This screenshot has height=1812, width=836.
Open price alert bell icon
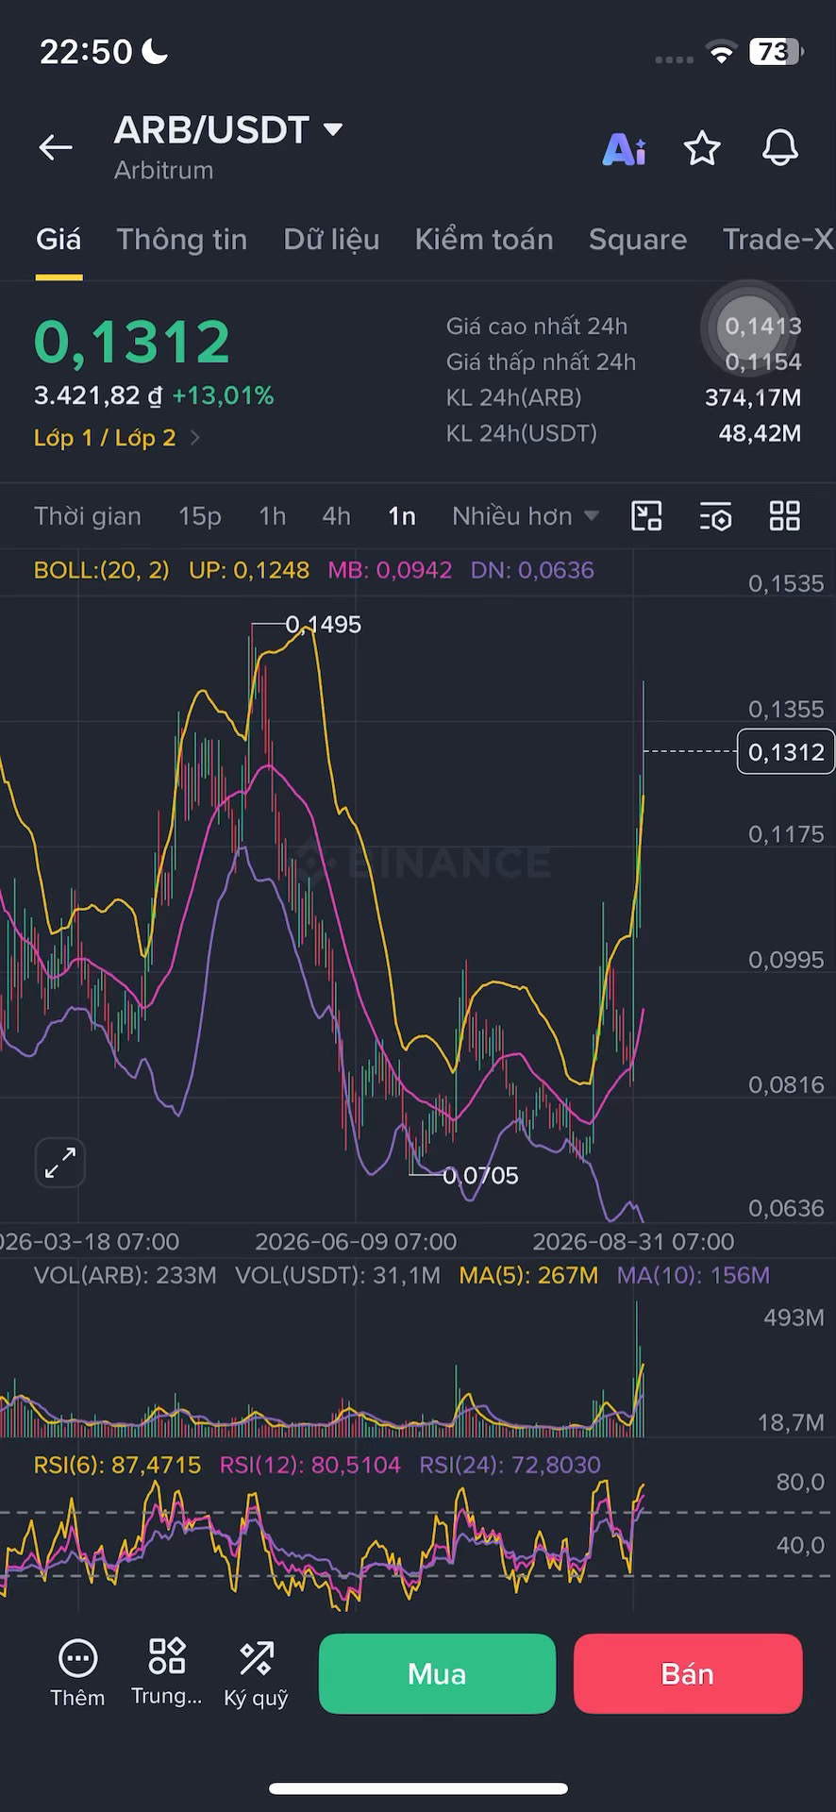click(780, 148)
